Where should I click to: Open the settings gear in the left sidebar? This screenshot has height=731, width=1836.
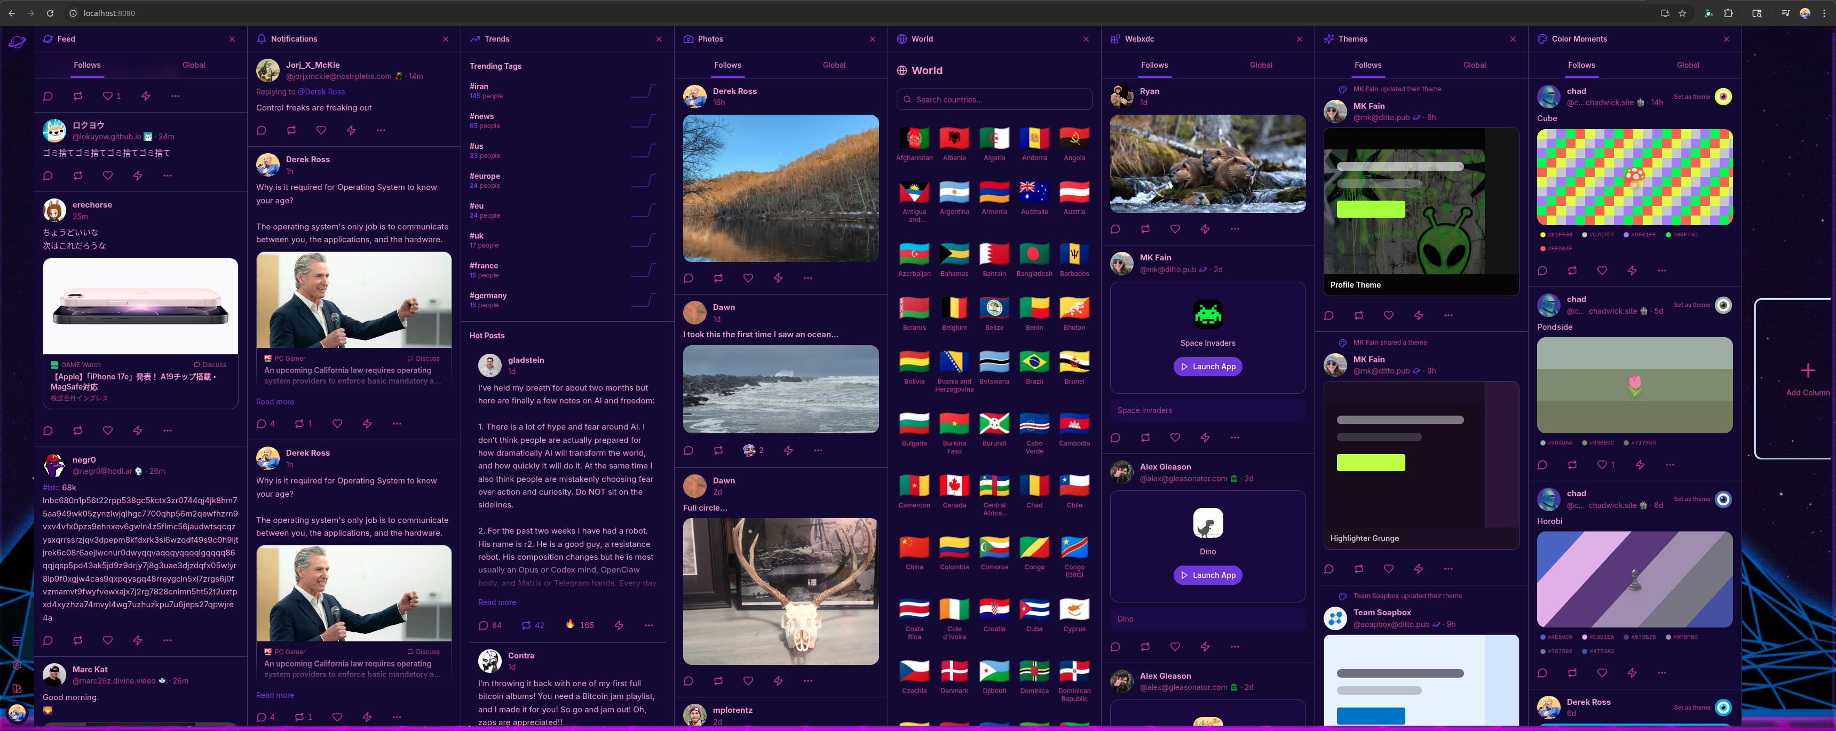(x=17, y=665)
